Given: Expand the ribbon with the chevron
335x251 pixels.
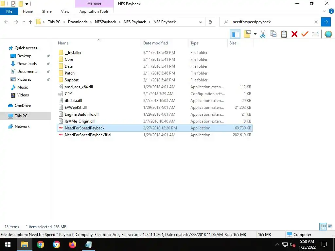Looking at the screenshot, I should 324,11.
